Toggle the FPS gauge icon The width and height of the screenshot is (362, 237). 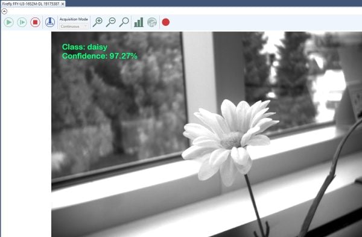point(152,22)
